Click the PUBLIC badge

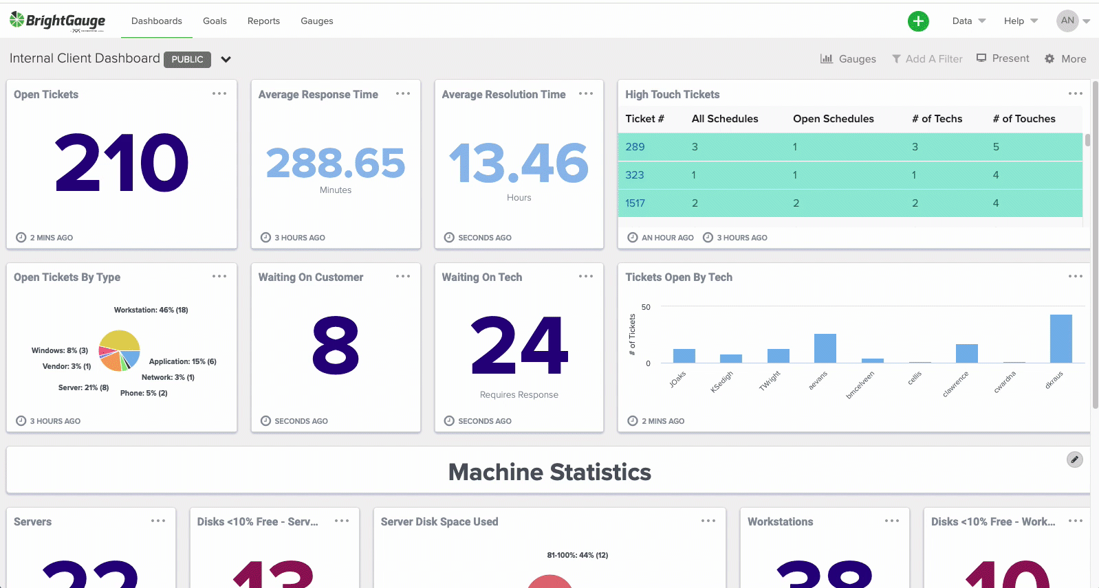tap(187, 59)
